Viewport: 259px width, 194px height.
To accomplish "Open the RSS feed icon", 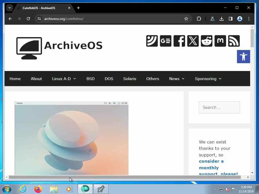I will click(234, 41).
